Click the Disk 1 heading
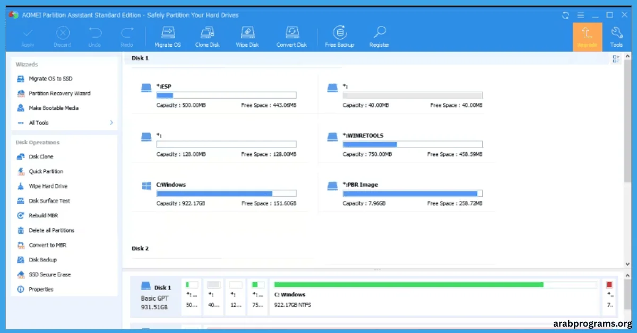This screenshot has height=333, width=637. 140,58
